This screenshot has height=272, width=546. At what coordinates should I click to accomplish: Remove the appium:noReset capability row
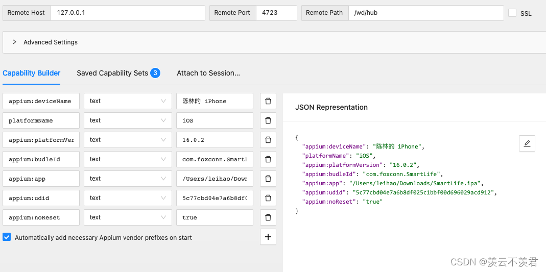(x=268, y=217)
